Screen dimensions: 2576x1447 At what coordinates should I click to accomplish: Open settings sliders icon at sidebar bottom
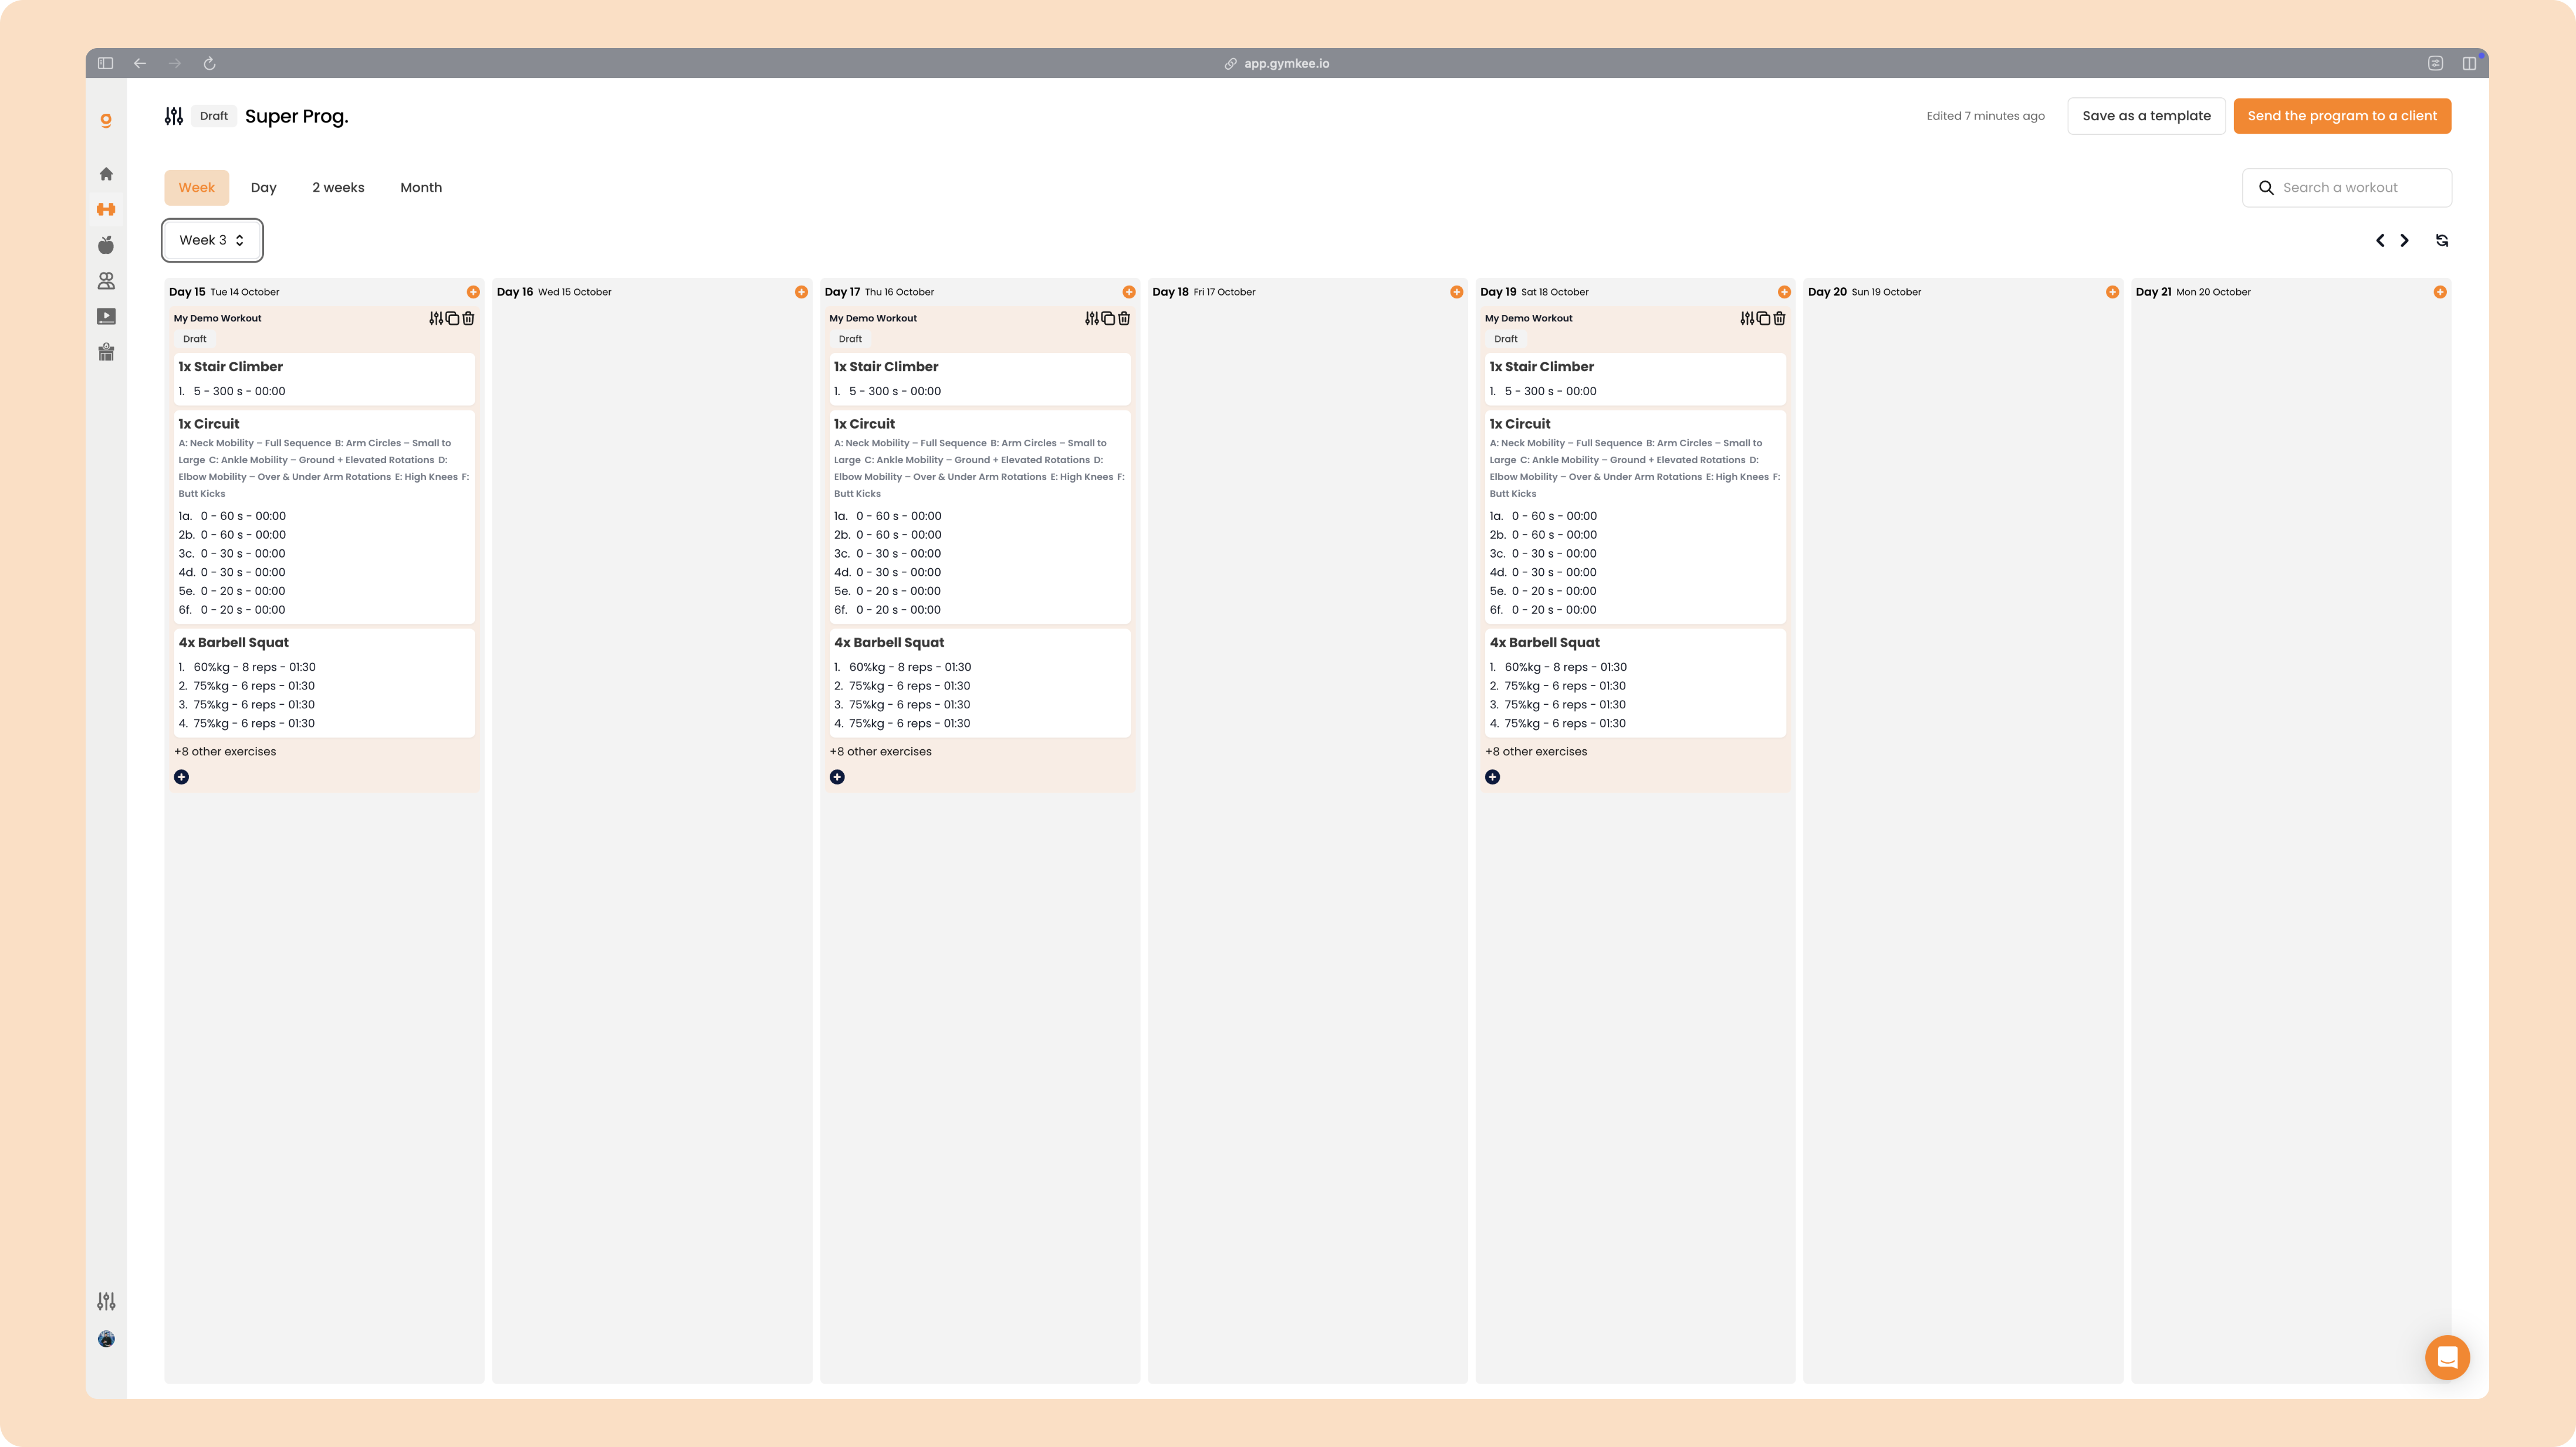pyautogui.click(x=106, y=1301)
